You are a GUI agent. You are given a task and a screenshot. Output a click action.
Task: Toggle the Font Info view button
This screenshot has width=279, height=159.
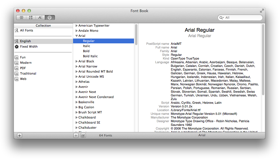tap(50, 18)
